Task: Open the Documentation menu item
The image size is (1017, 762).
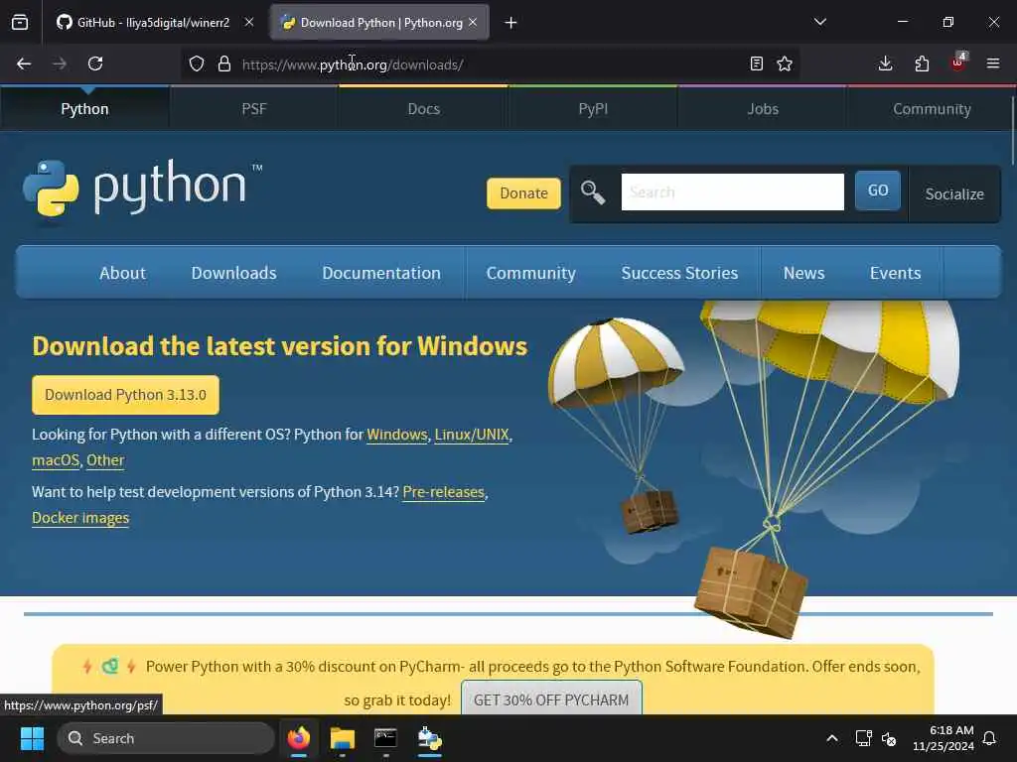Action: point(381,273)
